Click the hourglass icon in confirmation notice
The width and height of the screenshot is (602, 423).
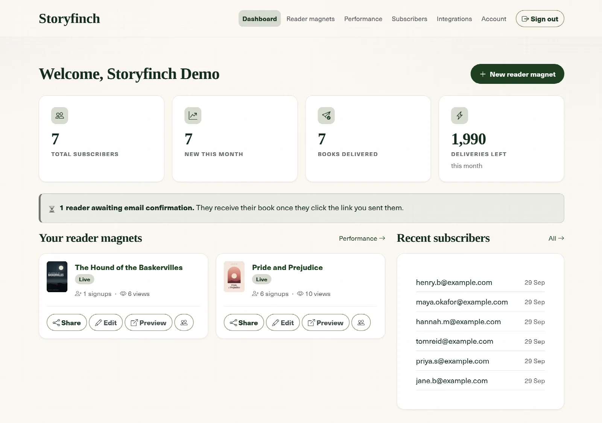click(52, 209)
